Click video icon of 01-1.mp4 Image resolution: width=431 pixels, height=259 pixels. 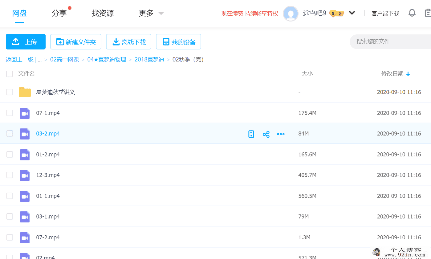(25, 196)
